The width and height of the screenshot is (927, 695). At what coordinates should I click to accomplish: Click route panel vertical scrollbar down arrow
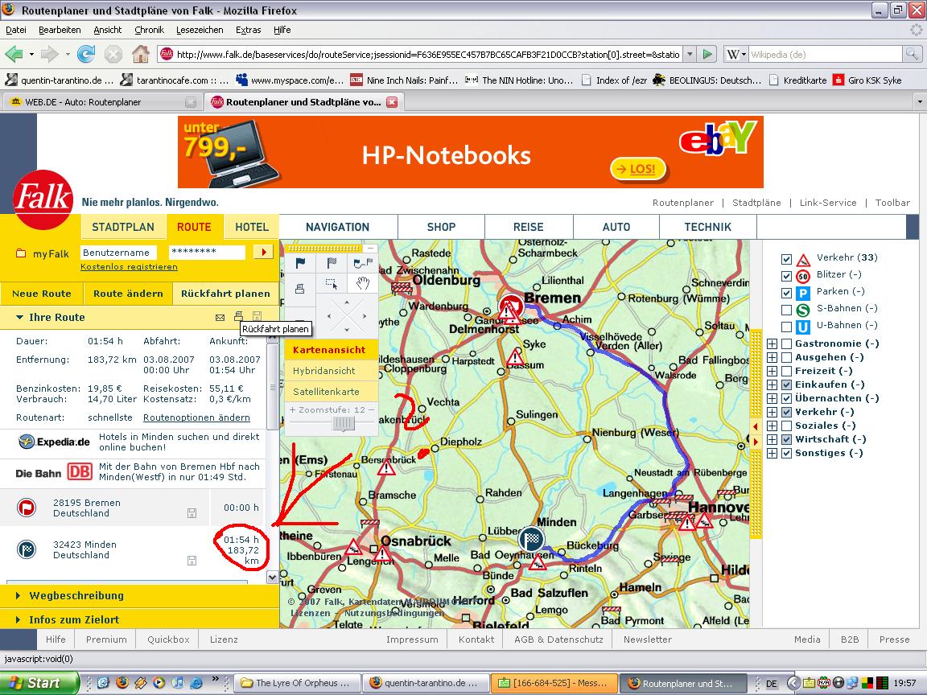[273, 577]
